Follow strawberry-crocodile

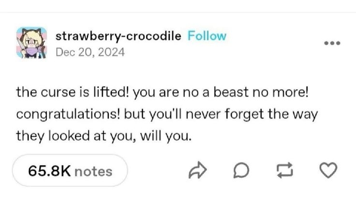pyautogui.click(x=207, y=36)
